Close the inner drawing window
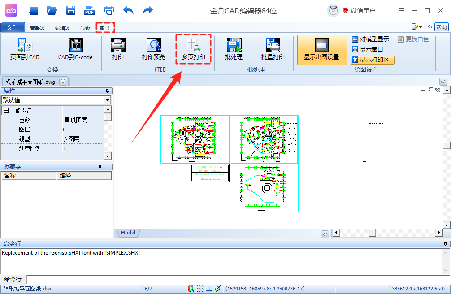Screen dimensions: 451x294 [438, 91]
